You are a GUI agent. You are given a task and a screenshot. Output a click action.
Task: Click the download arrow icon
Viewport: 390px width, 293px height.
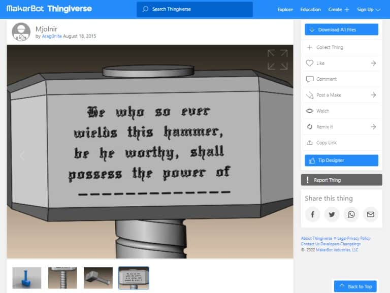[x=312, y=29]
